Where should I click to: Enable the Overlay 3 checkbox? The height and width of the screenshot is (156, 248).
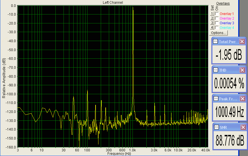click(x=217, y=23)
